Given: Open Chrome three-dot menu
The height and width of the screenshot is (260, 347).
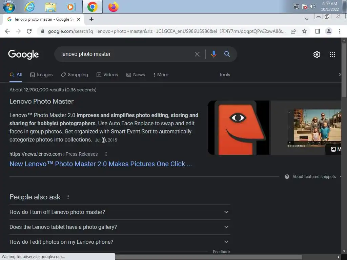Looking at the screenshot, I should (x=340, y=31).
